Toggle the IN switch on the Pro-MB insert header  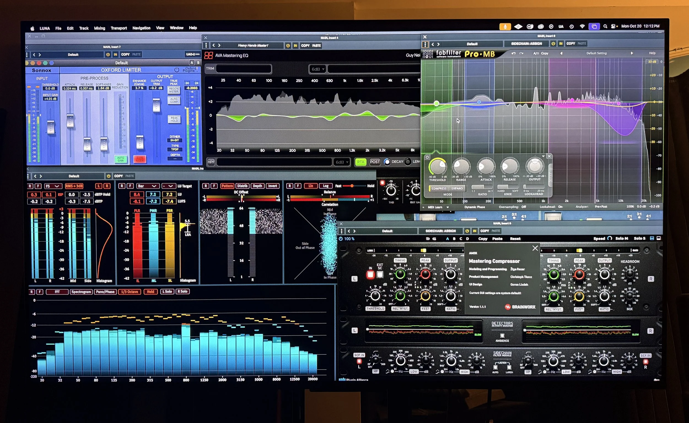pos(560,44)
